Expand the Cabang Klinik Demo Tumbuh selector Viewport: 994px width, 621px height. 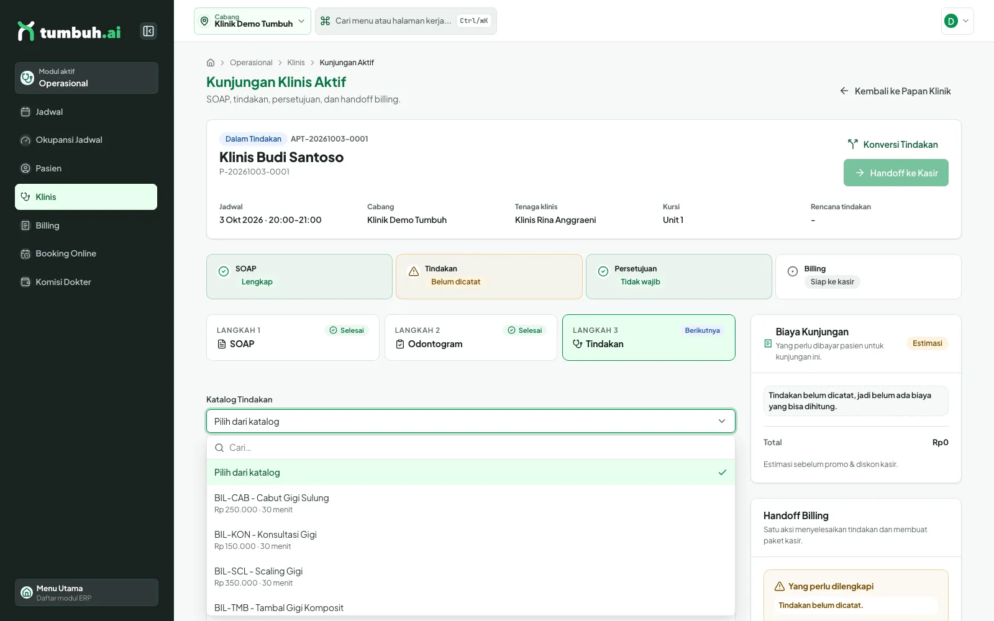(x=252, y=21)
